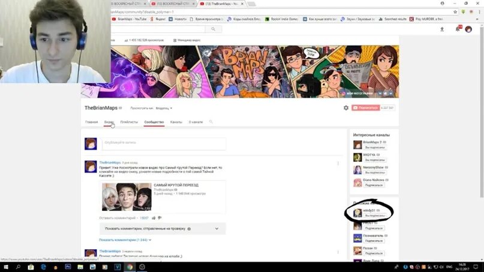This screenshot has width=484, height=272.
Task: Click TheBrianMaps author name on first post
Action: pyautogui.click(x=110, y=162)
